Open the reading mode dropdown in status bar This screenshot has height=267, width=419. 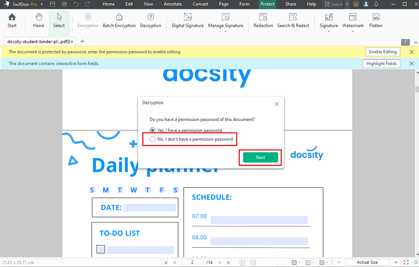pyautogui.click(x=324, y=262)
